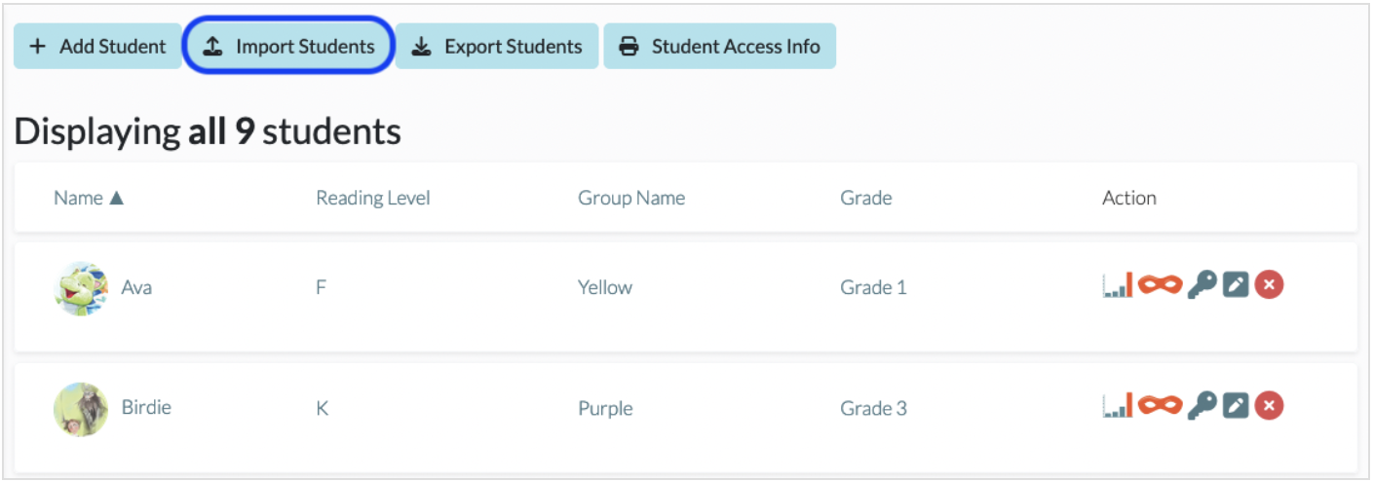Sort by Group Name column header
Screen dimensions: 1374x481
point(631,198)
